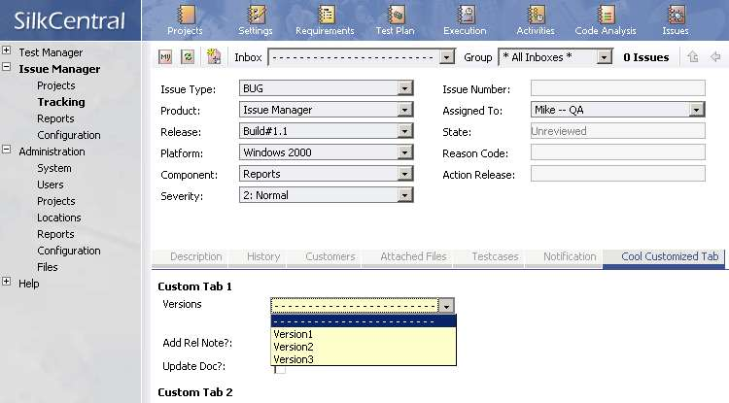This screenshot has width=729, height=403.
Task: Open Files under Administration
Action: click(48, 267)
